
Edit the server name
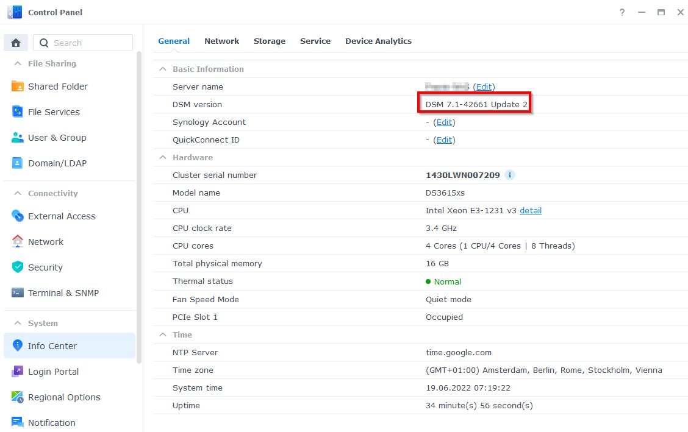coord(484,87)
